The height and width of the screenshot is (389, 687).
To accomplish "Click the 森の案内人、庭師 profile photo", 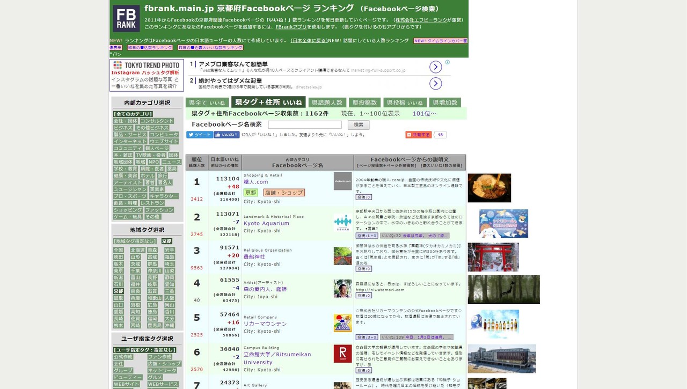I will pos(342,289).
